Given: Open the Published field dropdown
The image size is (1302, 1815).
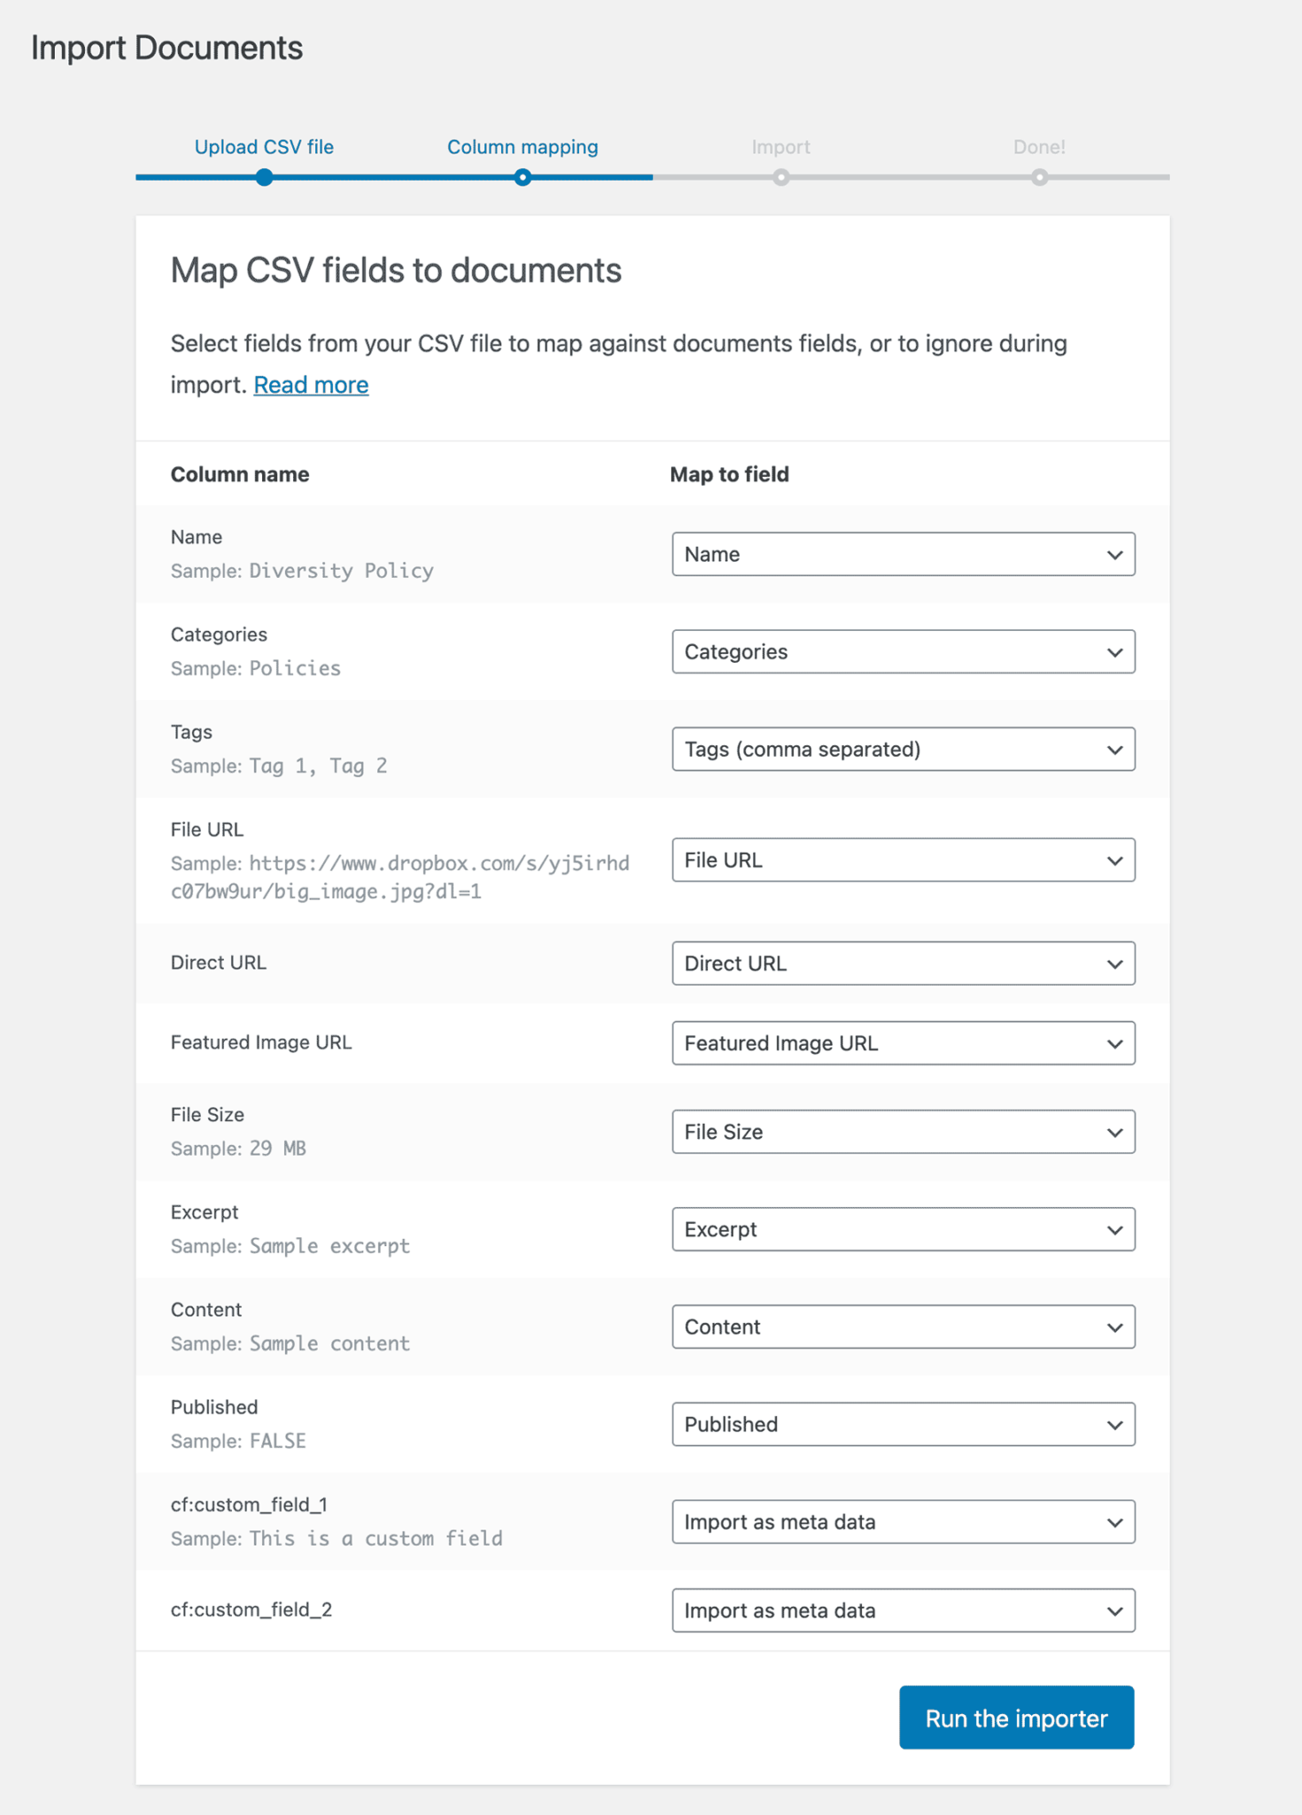Looking at the screenshot, I should [x=903, y=1424].
